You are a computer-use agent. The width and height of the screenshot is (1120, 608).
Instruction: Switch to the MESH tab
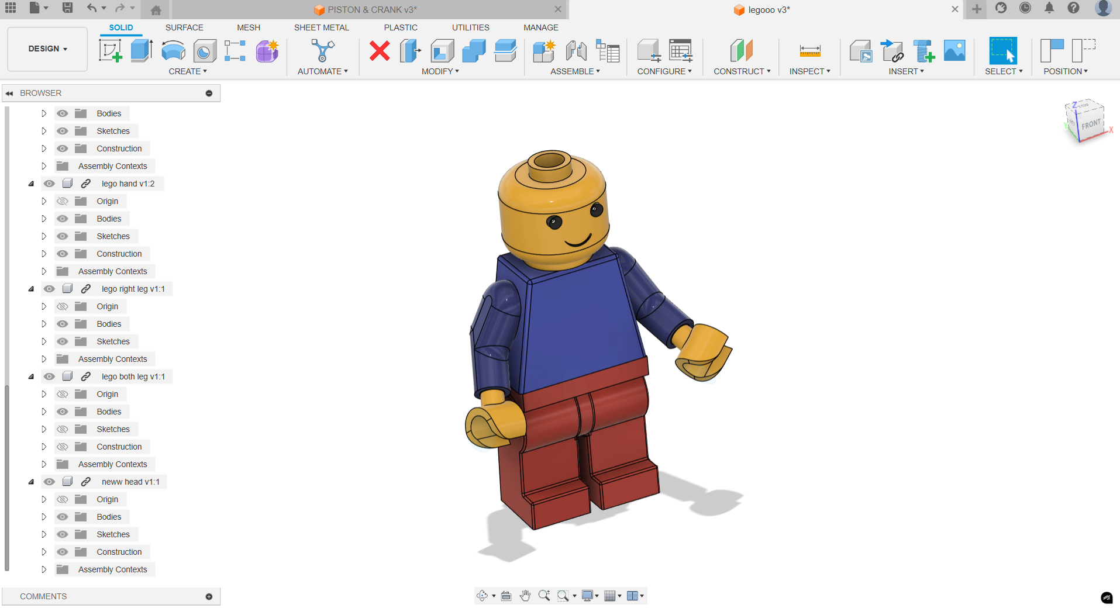(249, 27)
